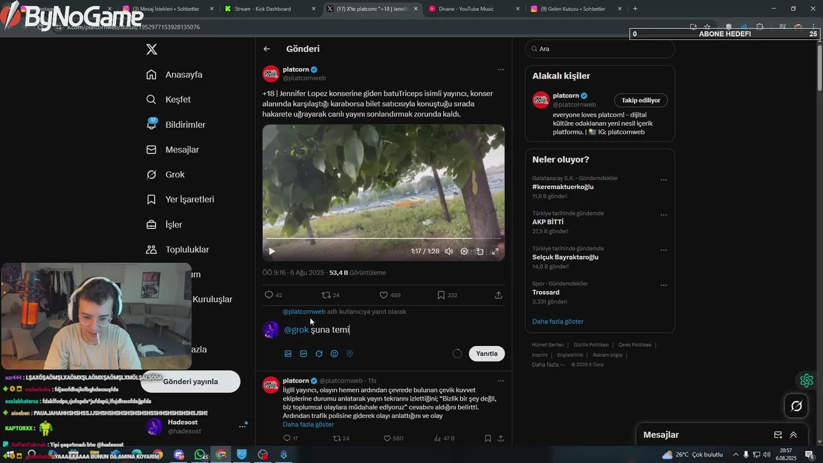Open Hadesost account menu dots

pyautogui.click(x=242, y=426)
